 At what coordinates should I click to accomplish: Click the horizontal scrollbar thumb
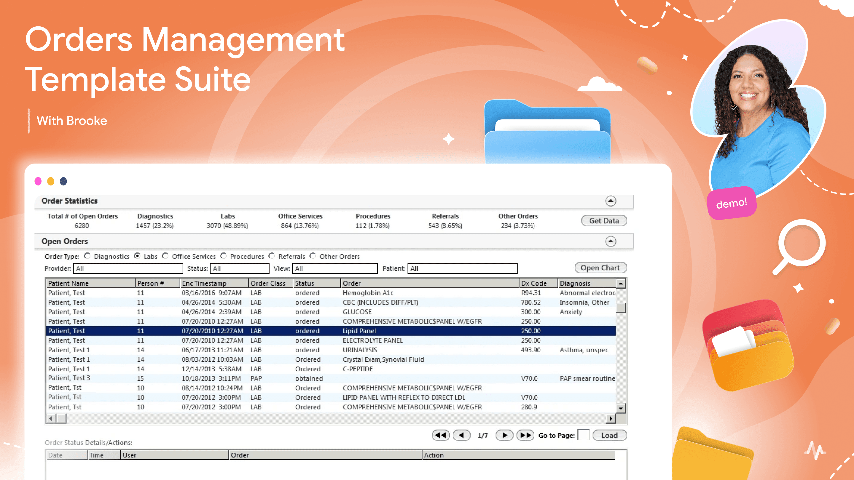click(61, 418)
